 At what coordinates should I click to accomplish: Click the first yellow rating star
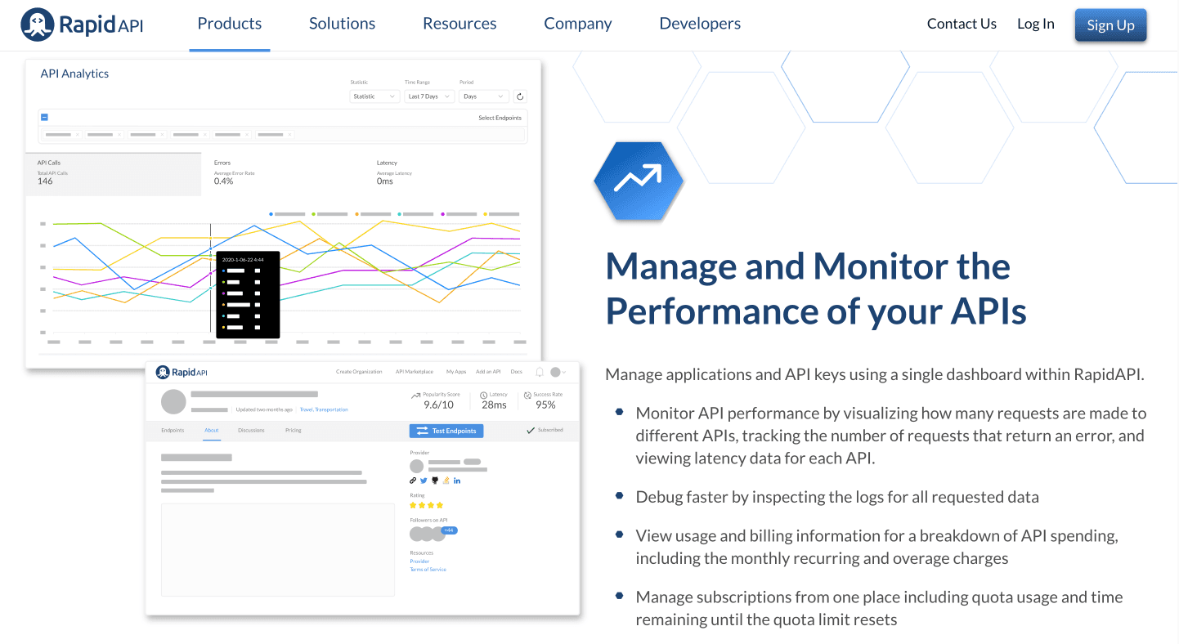[x=413, y=505]
